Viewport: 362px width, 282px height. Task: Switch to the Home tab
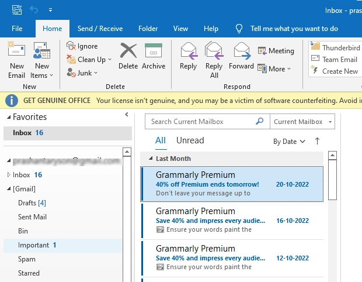pyautogui.click(x=52, y=29)
